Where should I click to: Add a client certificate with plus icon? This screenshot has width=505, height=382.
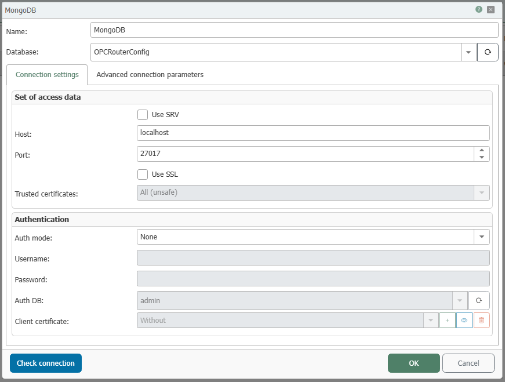(x=448, y=320)
